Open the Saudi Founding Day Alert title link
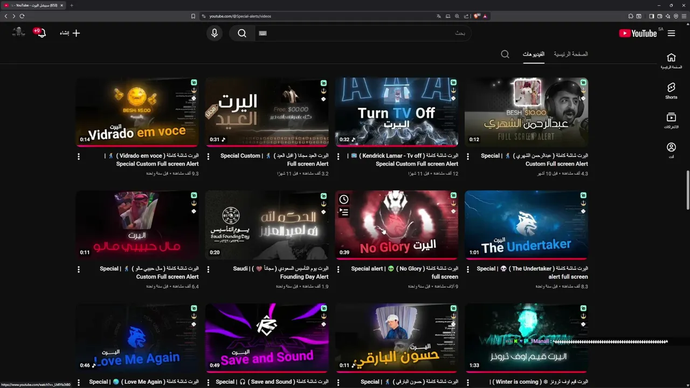Image resolution: width=690 pixels, height=388 pixels. coord(281,273)
